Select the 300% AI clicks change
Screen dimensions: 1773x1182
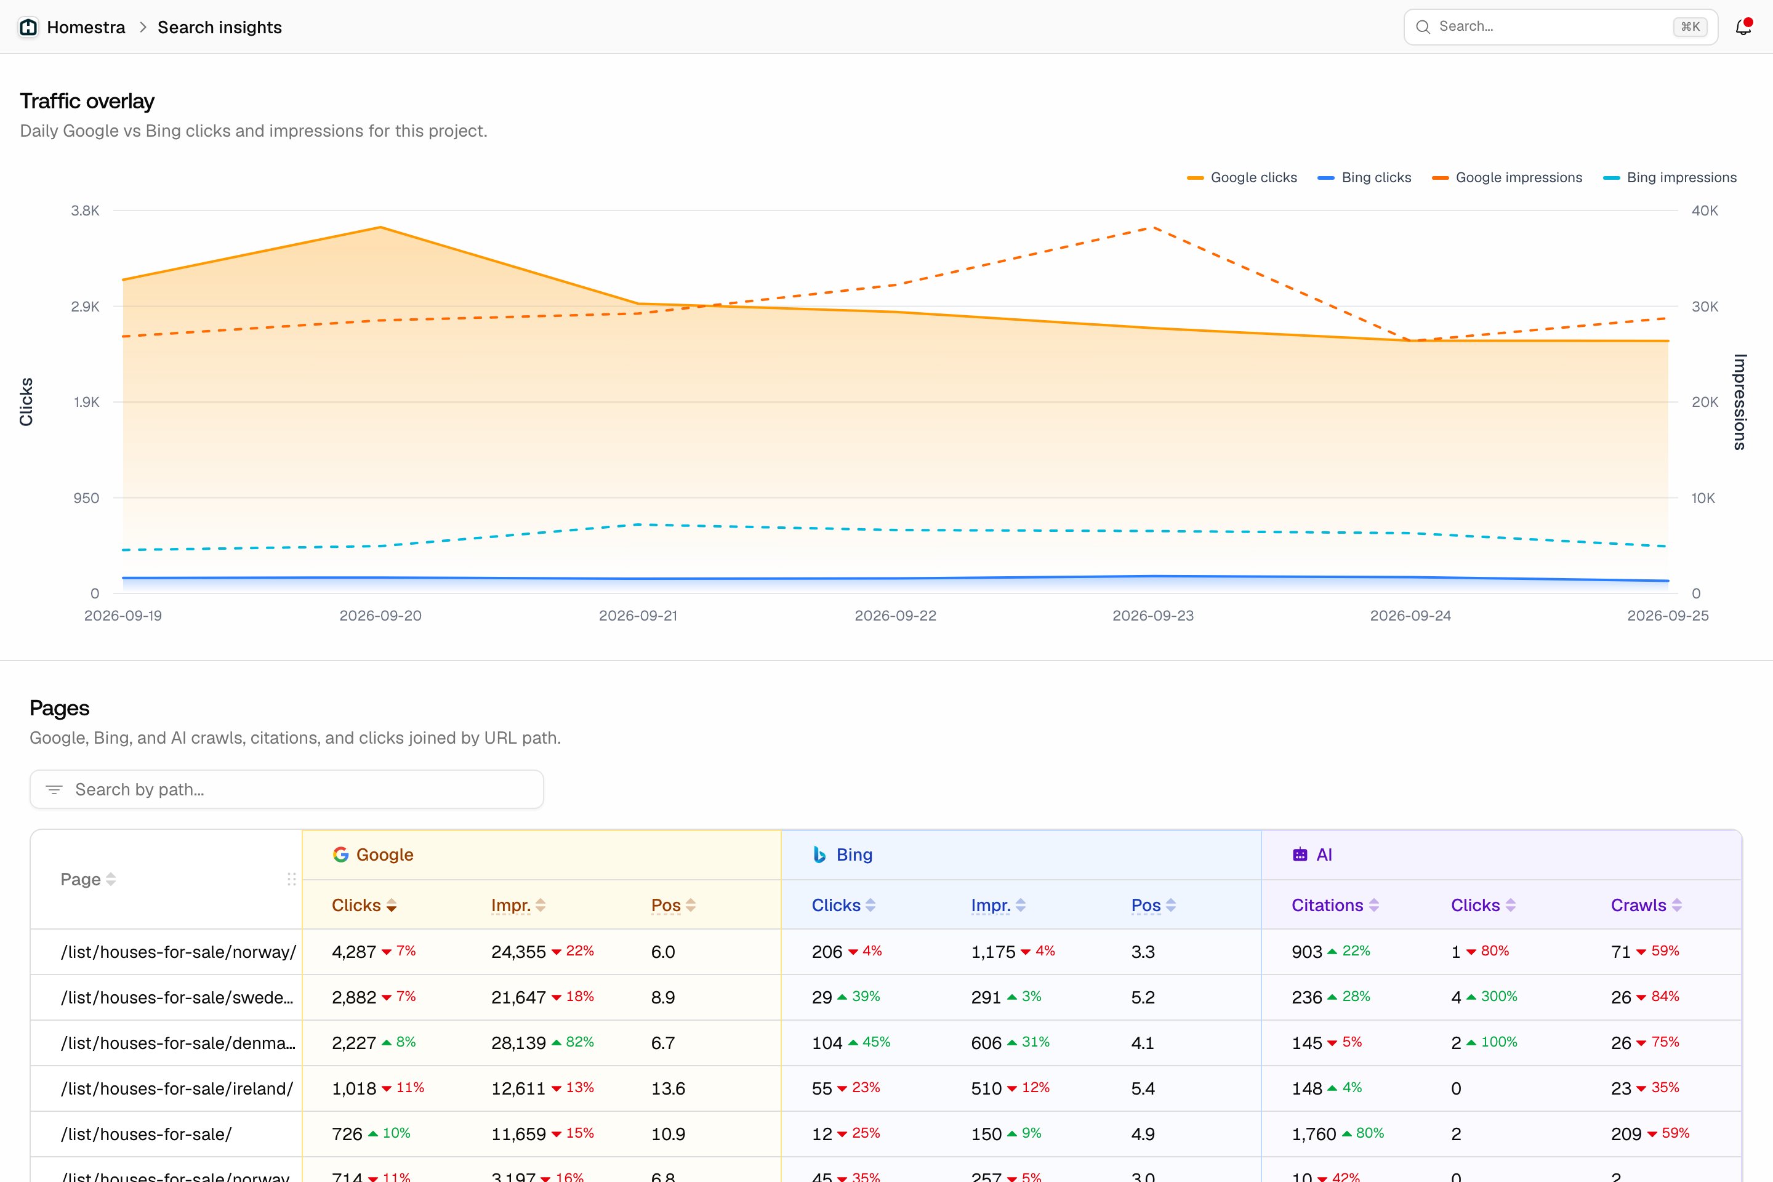[x=1492, y=996]
